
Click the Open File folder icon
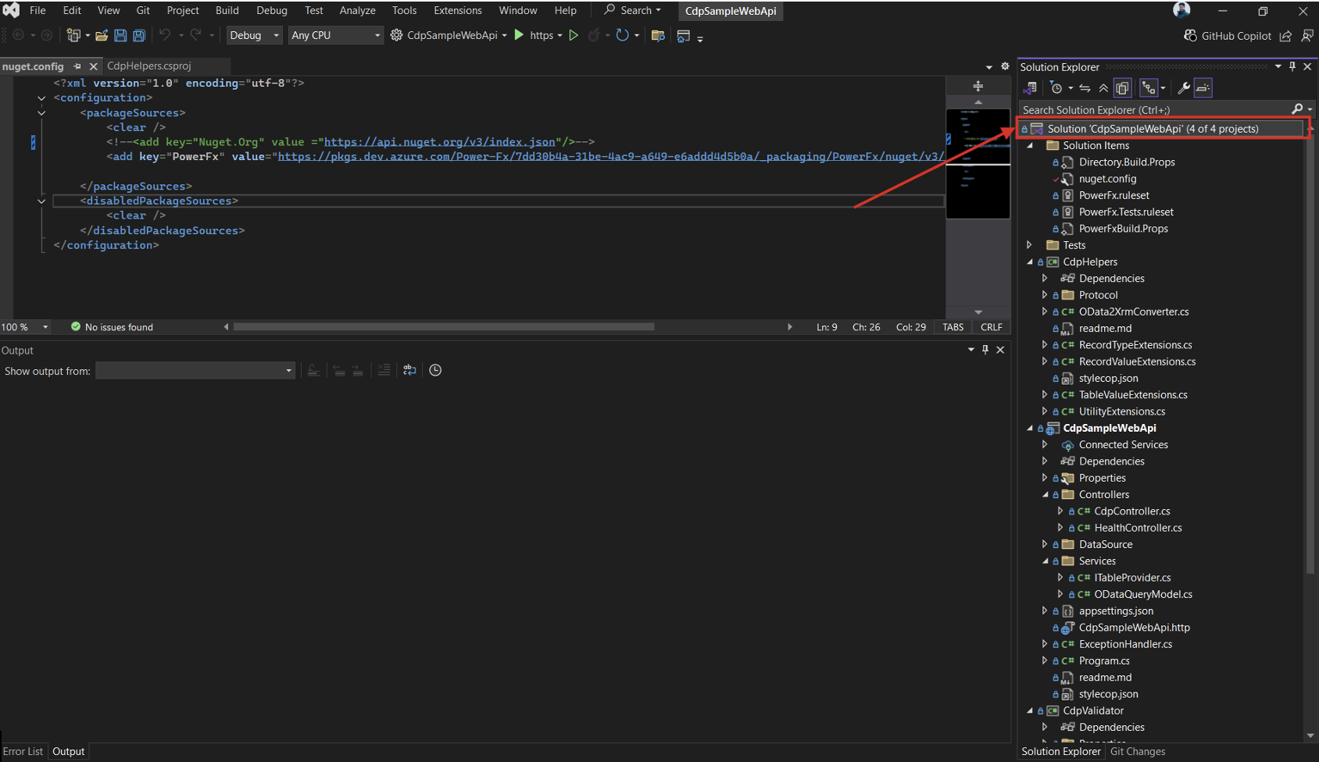tap(102, 35)
